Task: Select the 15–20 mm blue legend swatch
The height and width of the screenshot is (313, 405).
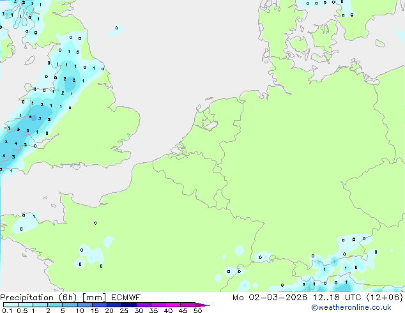Action: pos(99,305)
